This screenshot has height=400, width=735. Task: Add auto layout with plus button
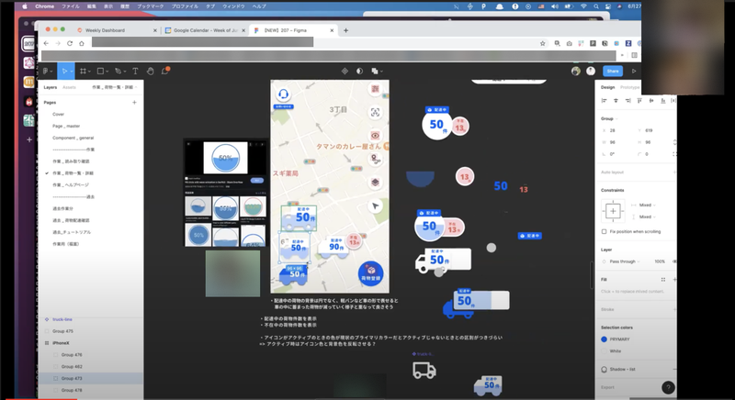(x=674, y=172)
